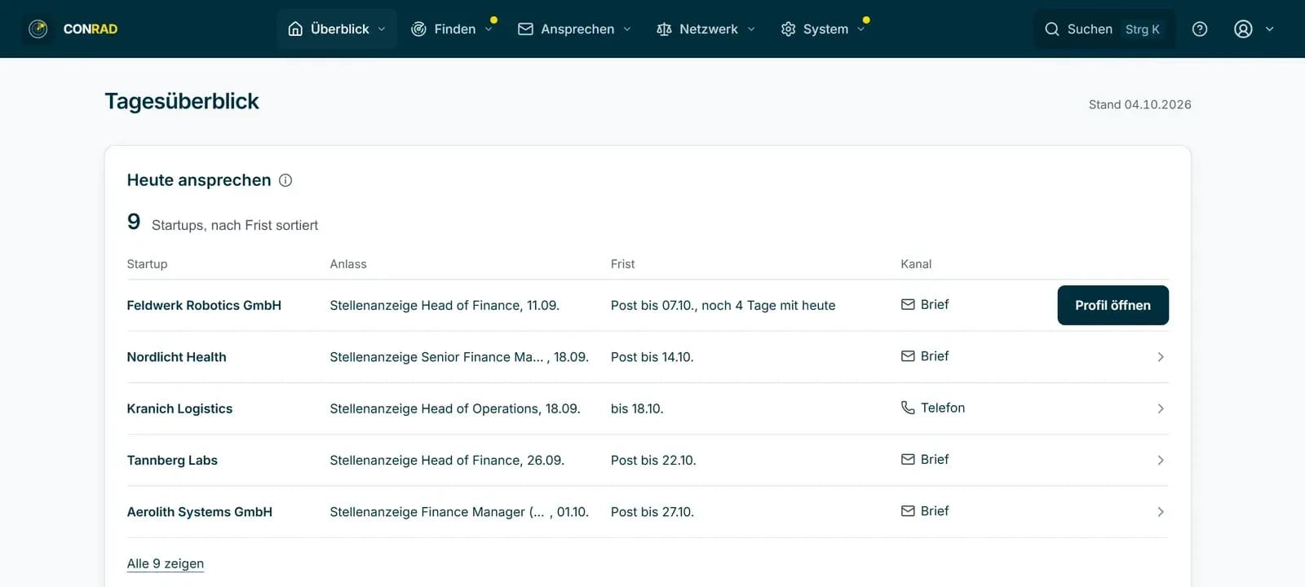The image size is (1305, 587).
Task: Click the Suchen search field
Action: (x=1104, y=29)
